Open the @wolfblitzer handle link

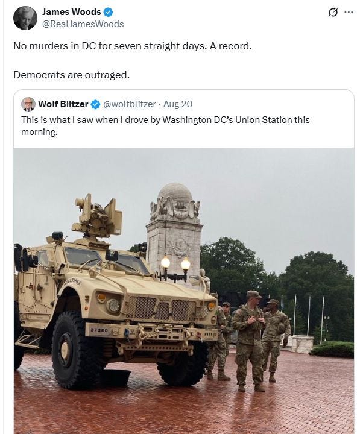pyautogui.click(x=130, y=104)
